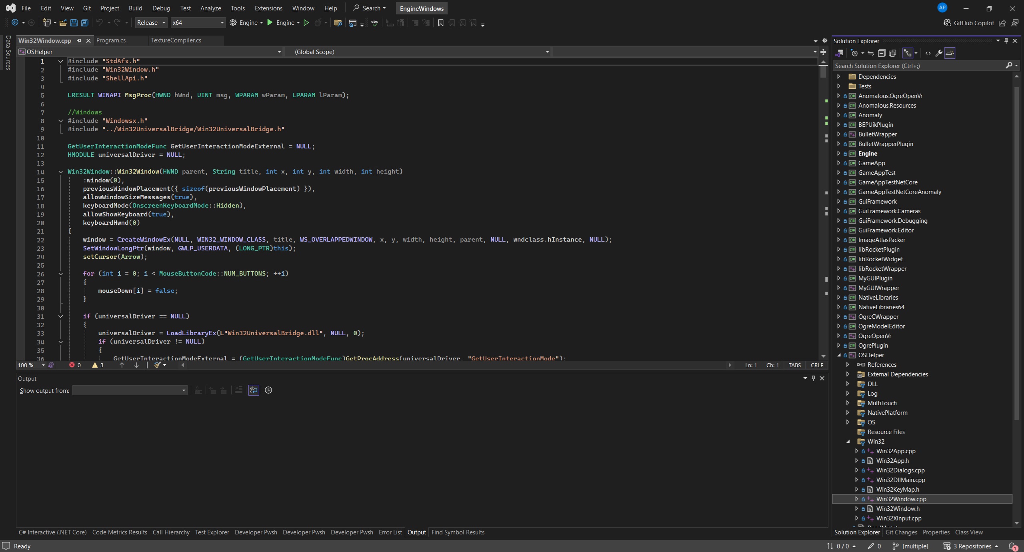Click the Open File folder icon
The height and width of the screenshot is (552, 1024).
[63, 23]
